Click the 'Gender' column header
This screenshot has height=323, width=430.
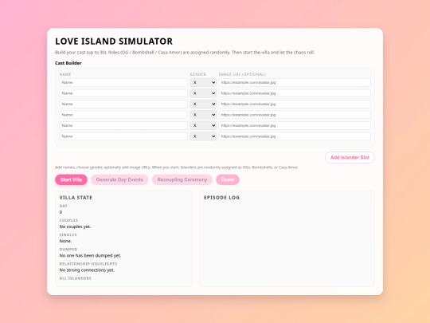point(198,74)
